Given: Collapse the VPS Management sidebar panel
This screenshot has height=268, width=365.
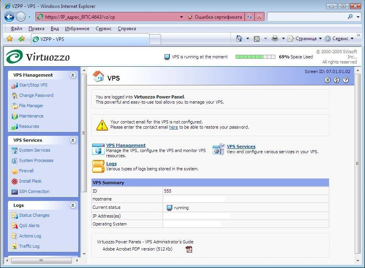Looking at the screenshot, I should (x=73, y=75).
